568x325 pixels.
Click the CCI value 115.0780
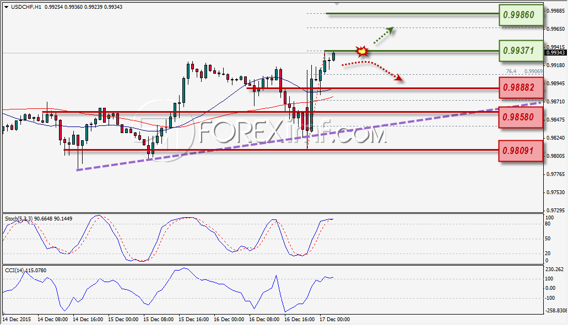pyautogui.click(x=35, y=271)
